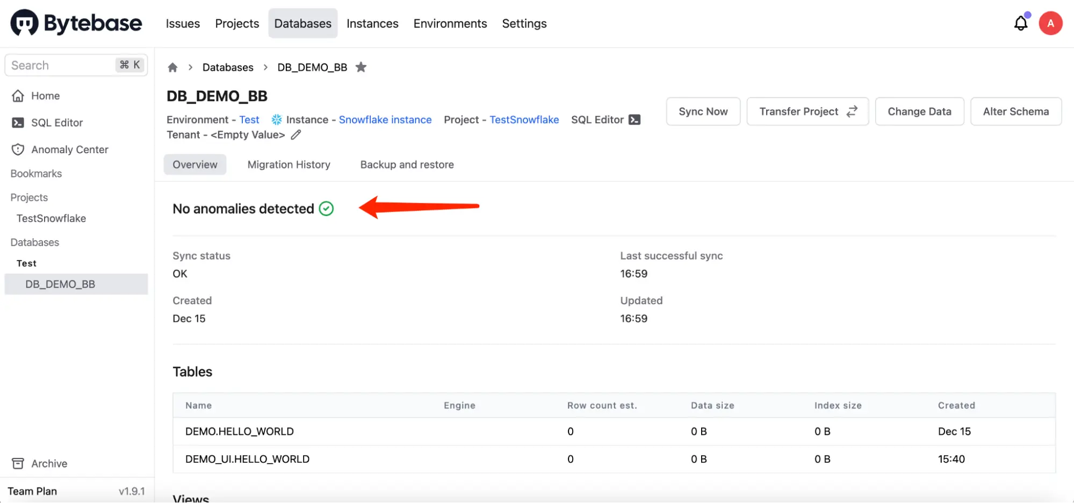This screenshot has width=1074, height=503.
Task: Switch to the Backup and restore tab
Action: pos(407,164)
